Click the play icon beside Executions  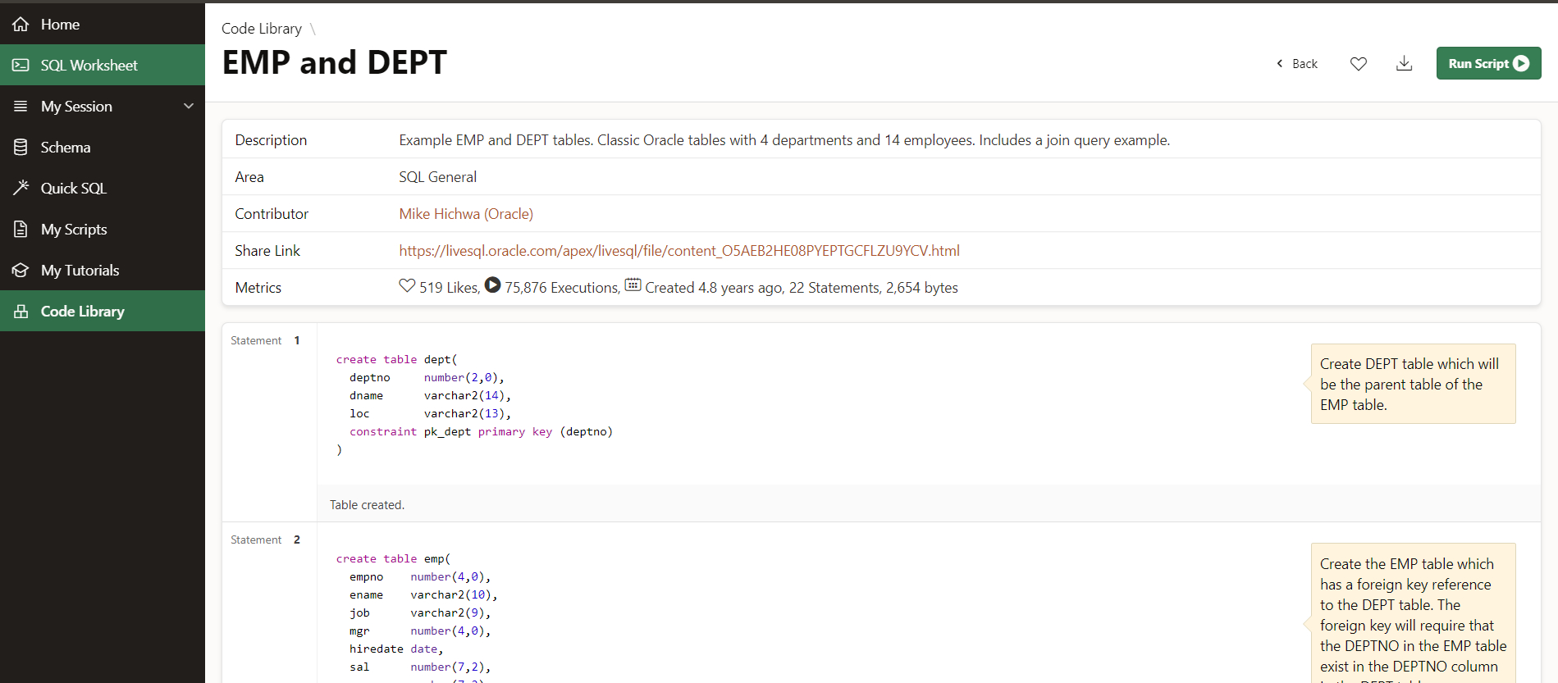tap(492, 285)
